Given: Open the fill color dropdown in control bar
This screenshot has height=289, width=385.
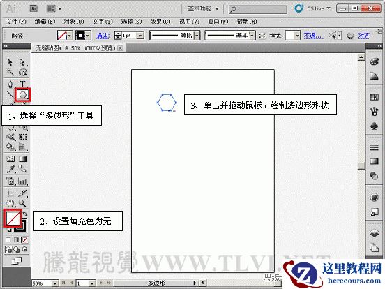Looking at the screenshot, I should tap(70, 36).
